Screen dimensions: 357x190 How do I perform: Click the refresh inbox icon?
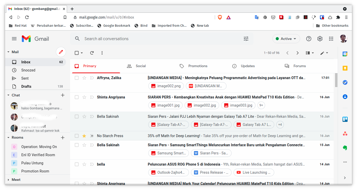pos(92,53)
